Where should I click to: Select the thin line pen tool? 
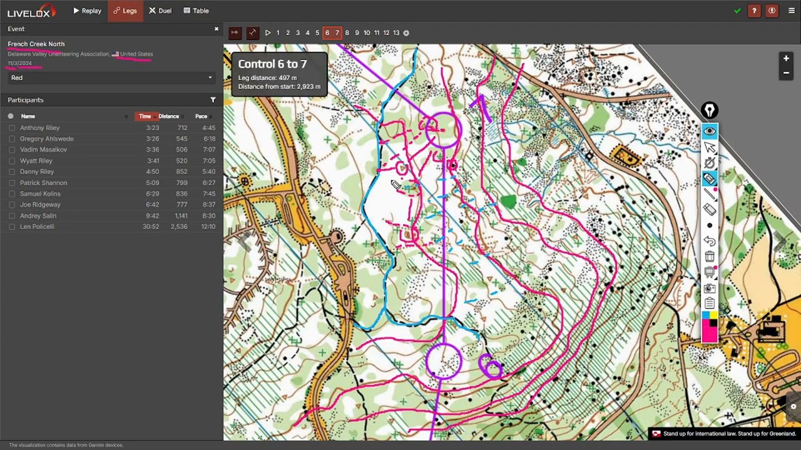coord(709,194)
